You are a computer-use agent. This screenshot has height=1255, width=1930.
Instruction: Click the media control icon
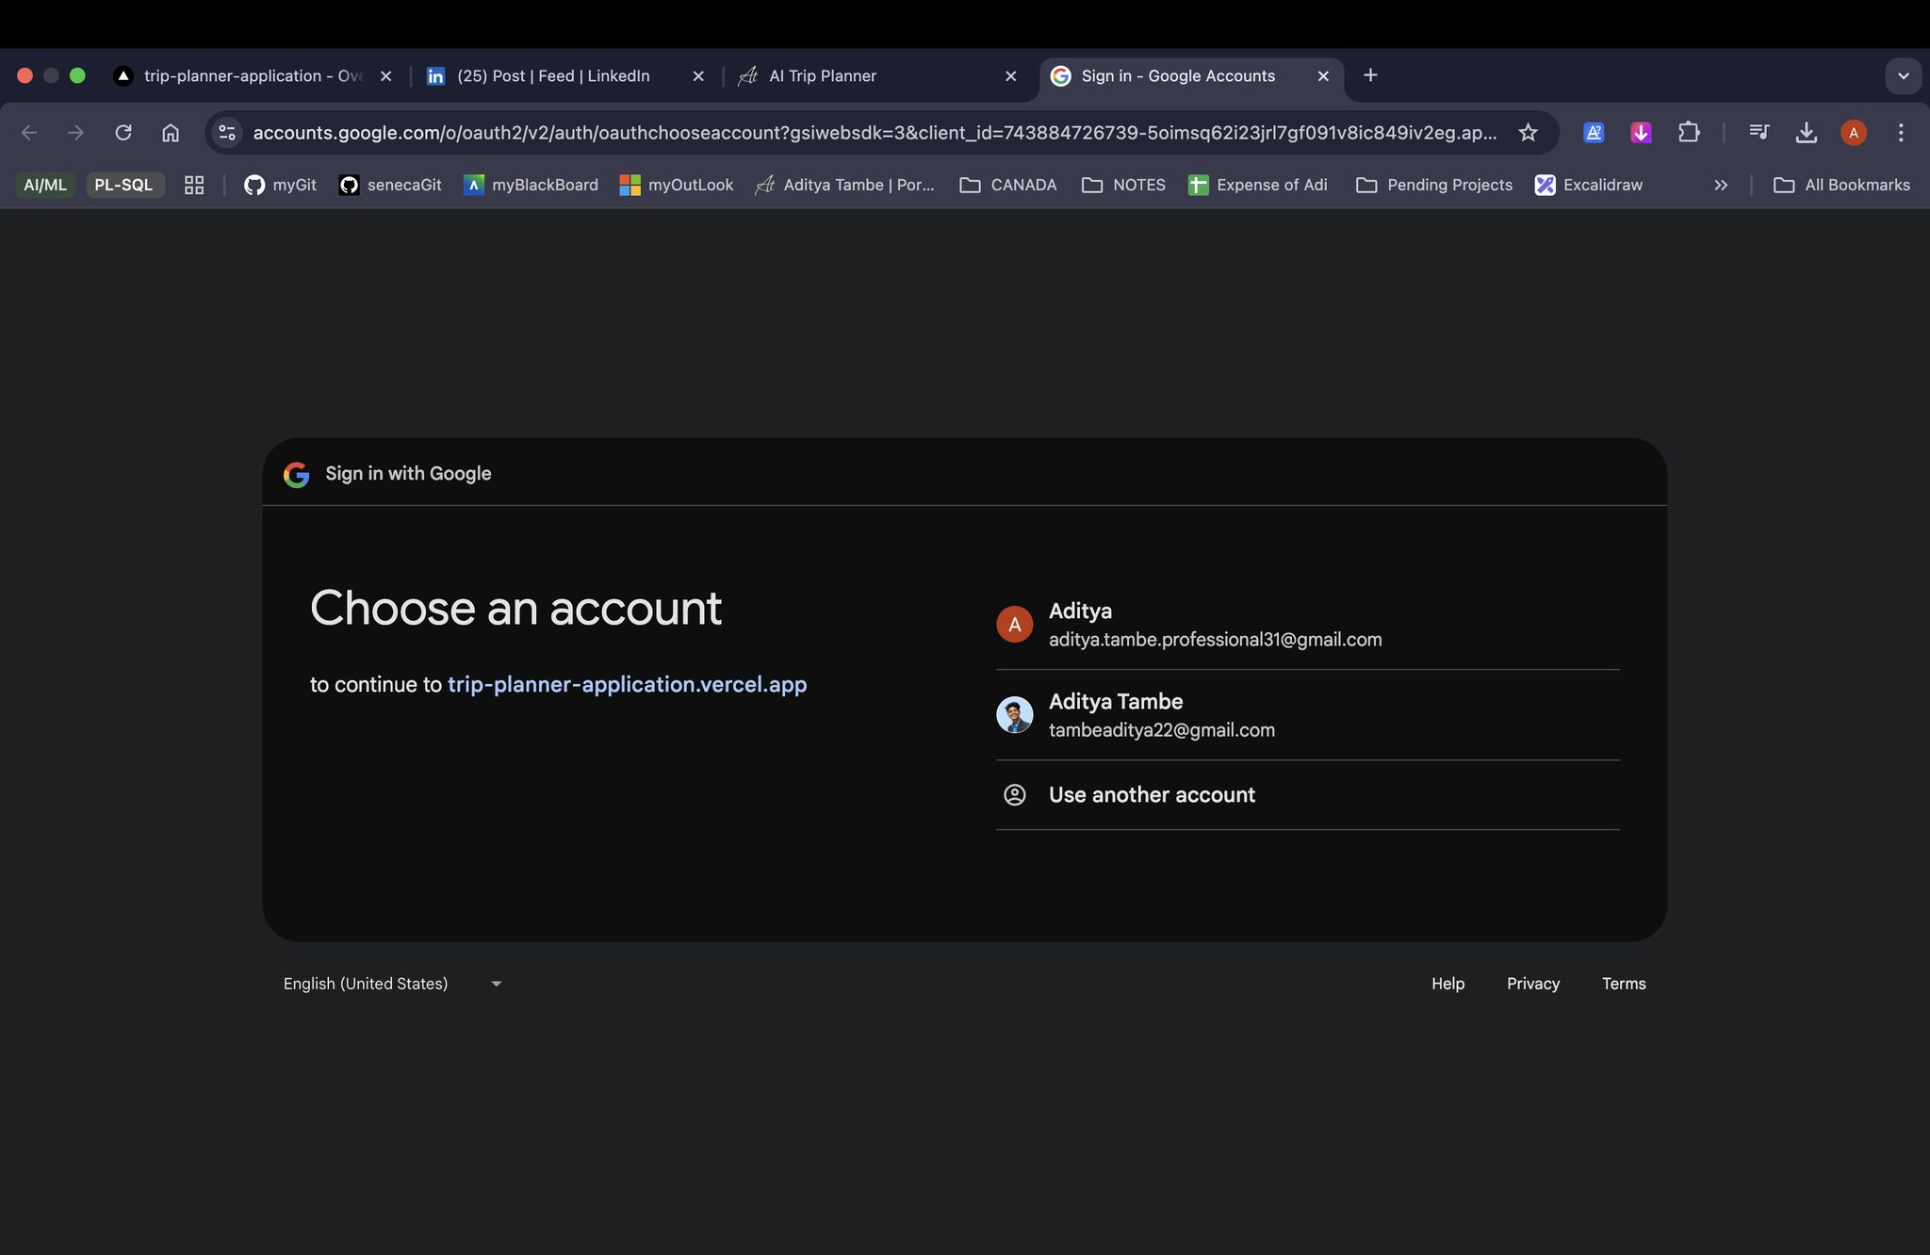coord(1758,133)
